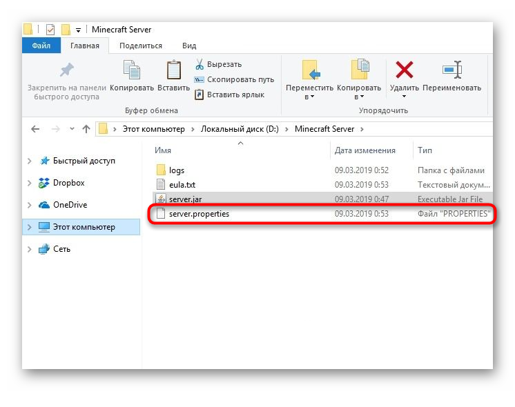Screen dimensions: 515x407
Task: Select the eula.txt file name
Action: 182,185
